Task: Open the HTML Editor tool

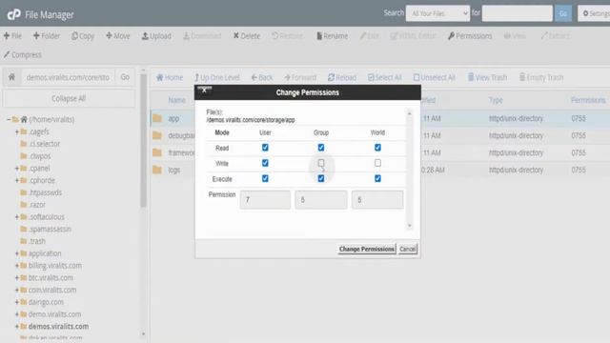Action: click(413, 36)
